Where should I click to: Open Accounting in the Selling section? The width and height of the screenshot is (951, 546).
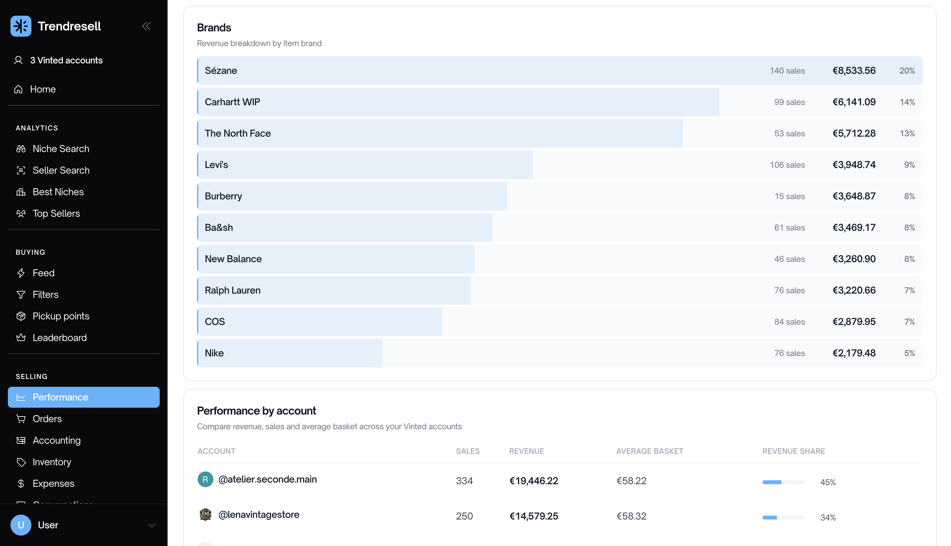pyautogui.click(x=84, y=440)
